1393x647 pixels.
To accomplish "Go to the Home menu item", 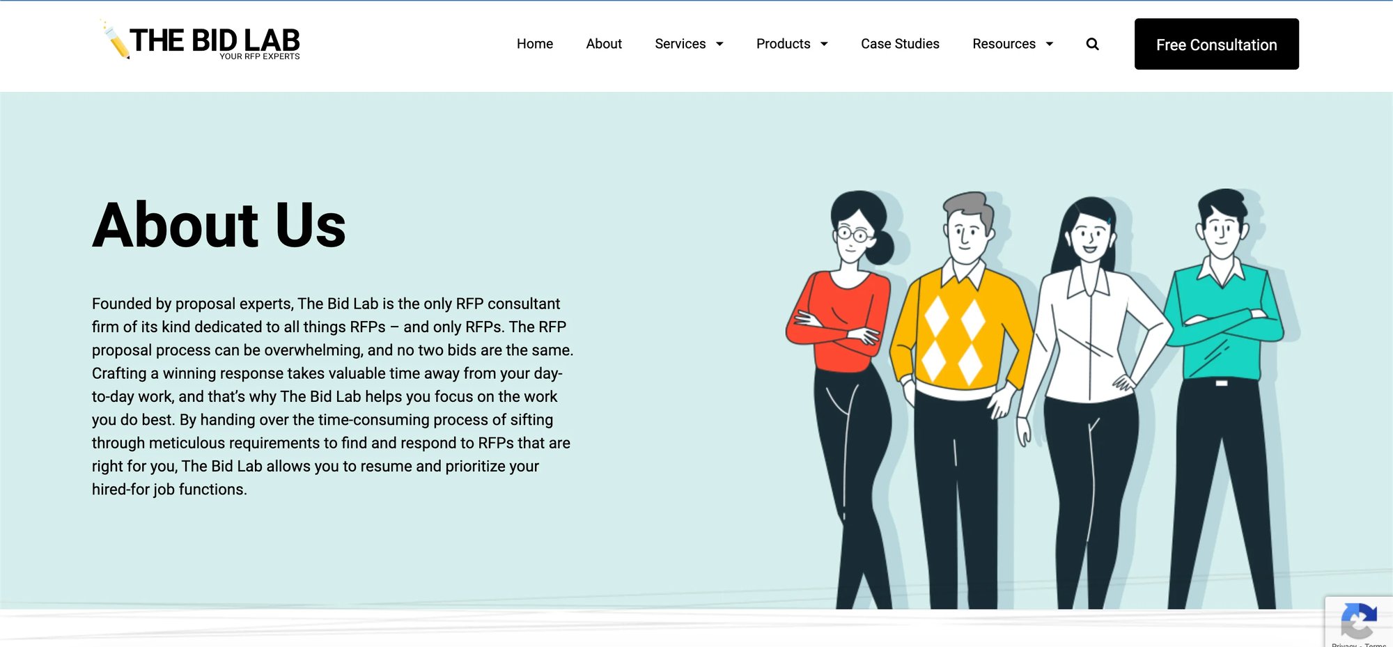I will 534,44.
